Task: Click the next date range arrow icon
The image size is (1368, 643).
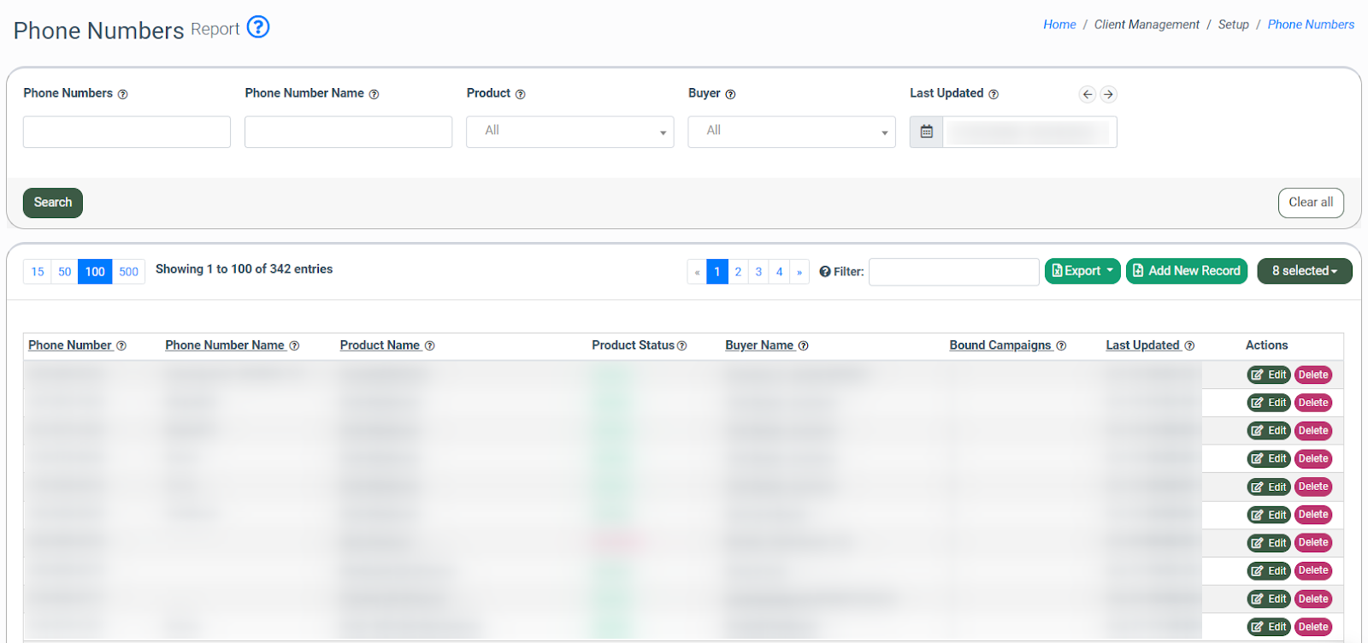Action: [1108, 94]
